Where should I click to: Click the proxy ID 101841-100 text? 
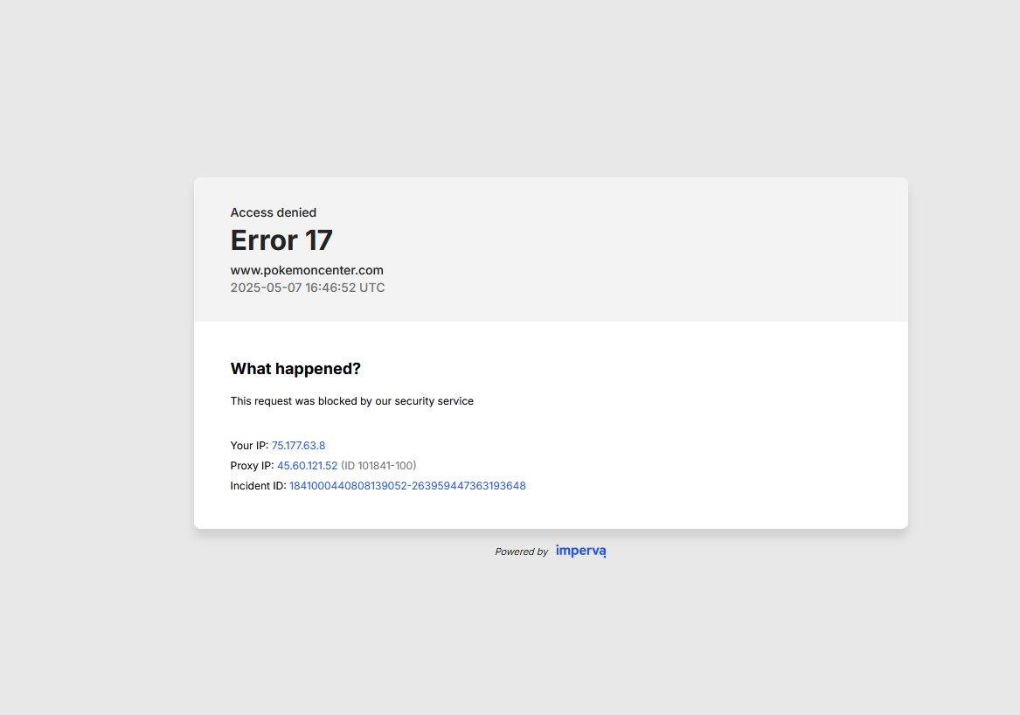coord(378,466)
